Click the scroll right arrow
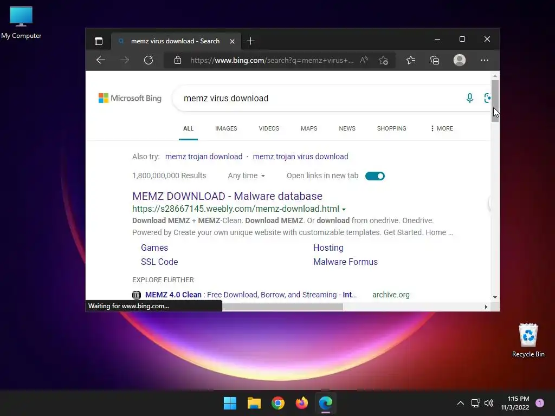The height and width of the screenshot is (416, 555). [x=486, y=307]
